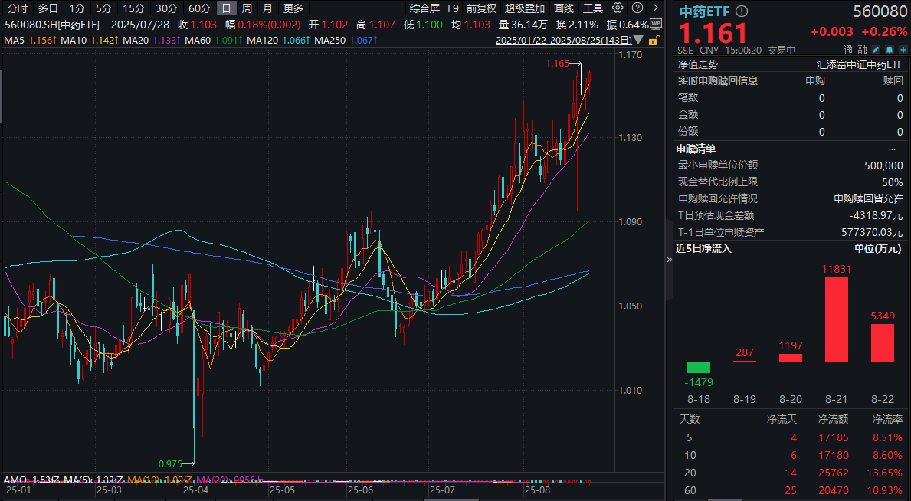Viewport: 911px width, 501px height.
Task: Expand the hidden panel via the » chevron
Action: coord(668,258)
